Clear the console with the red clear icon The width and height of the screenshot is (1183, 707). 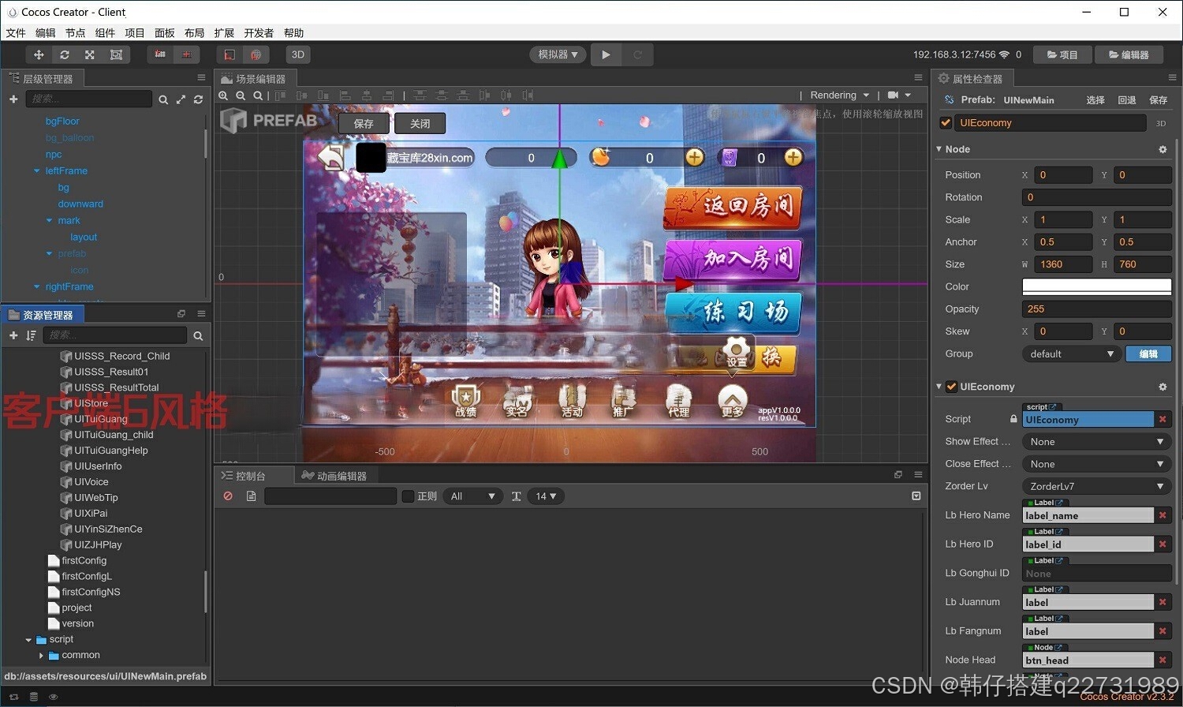click(228, 496)
